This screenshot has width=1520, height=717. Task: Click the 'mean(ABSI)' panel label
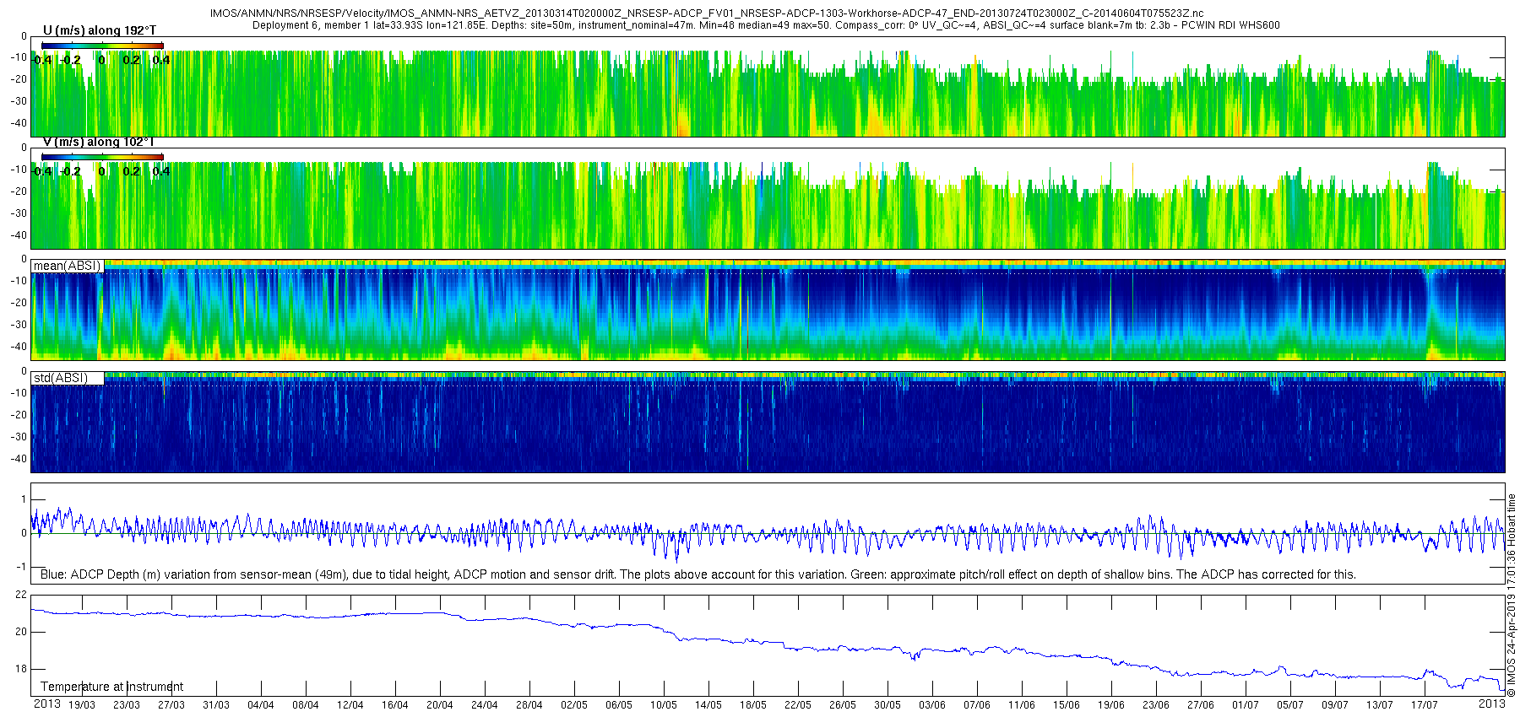click(67, 266)
